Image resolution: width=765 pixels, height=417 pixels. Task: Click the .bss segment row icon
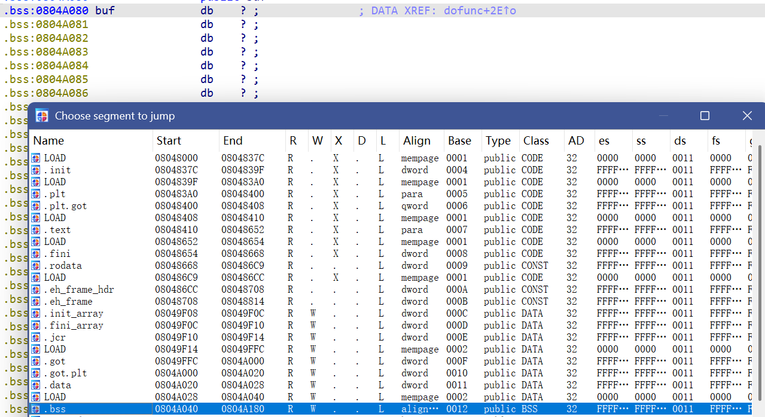click(36, 409)
